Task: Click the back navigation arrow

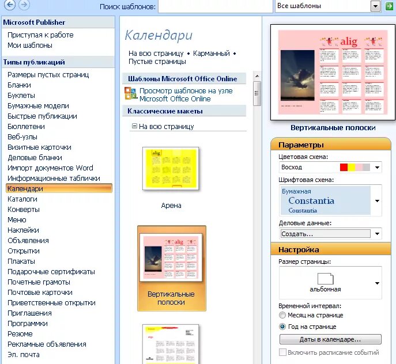Action: tap(10, 5)
